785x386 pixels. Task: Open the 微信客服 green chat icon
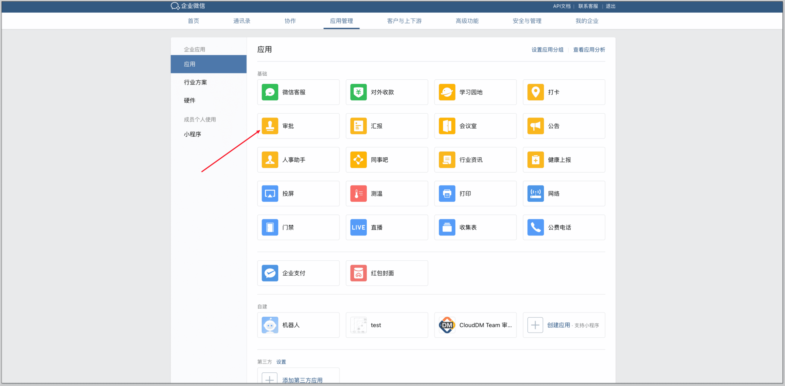pos(270,92)
